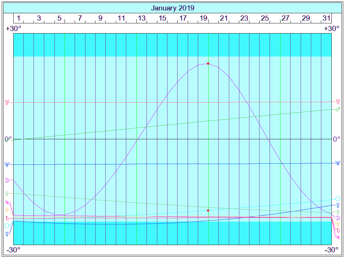Click day 11 on the date scale
The width and height of the screenshot is (345, 259).
121,18
